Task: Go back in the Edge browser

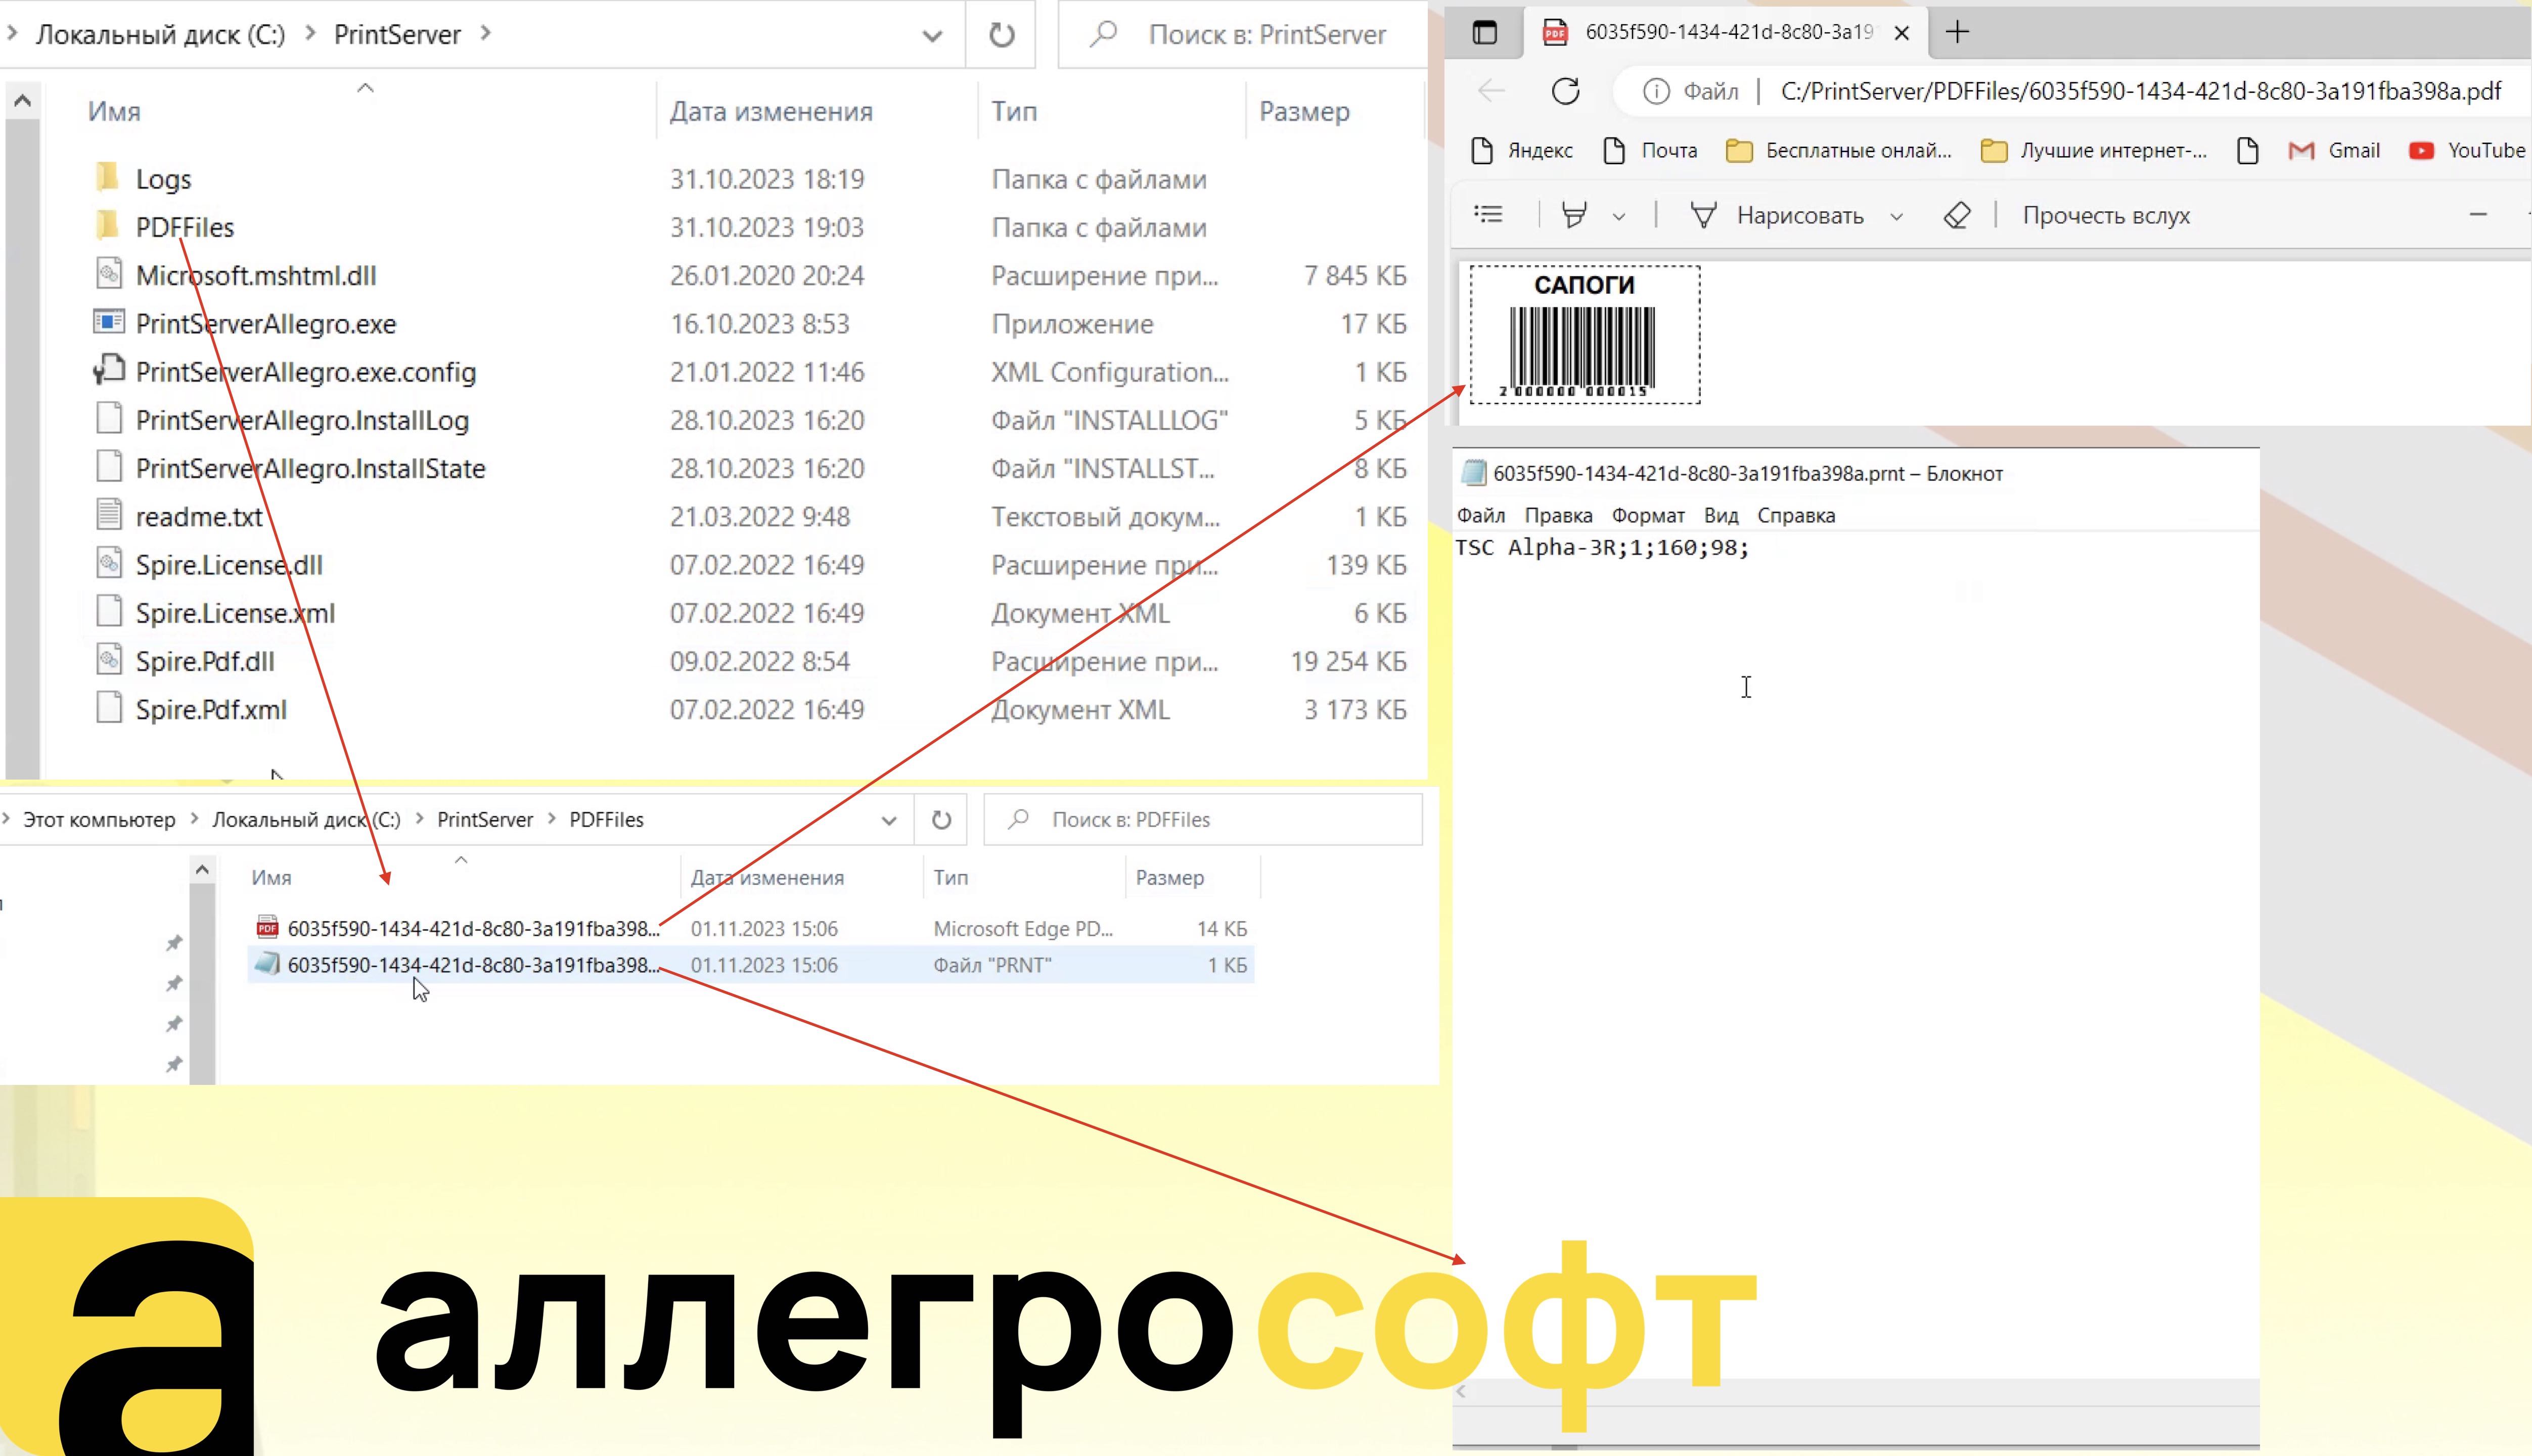Action: tap(1491, 91)
